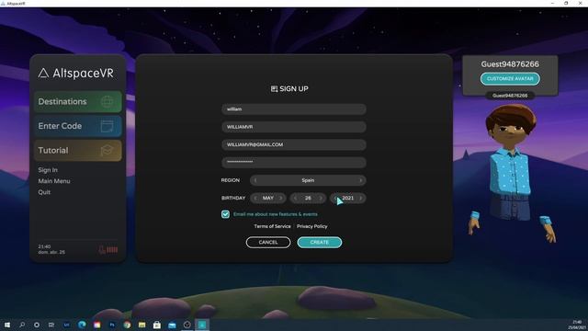Click the email field

[294, 145]
